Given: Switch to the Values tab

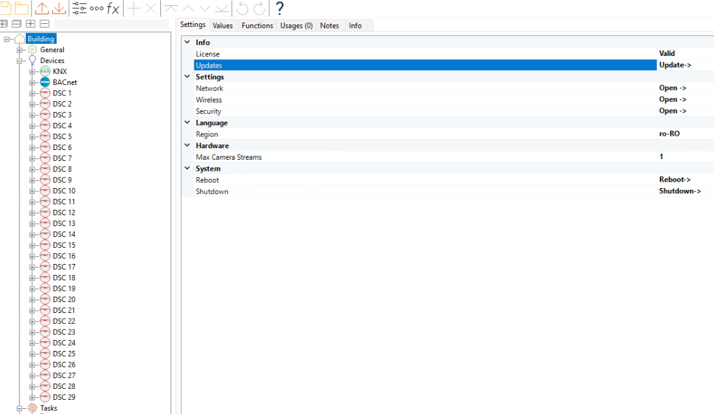Looking at the screenshot, I should tap(223, 26).
